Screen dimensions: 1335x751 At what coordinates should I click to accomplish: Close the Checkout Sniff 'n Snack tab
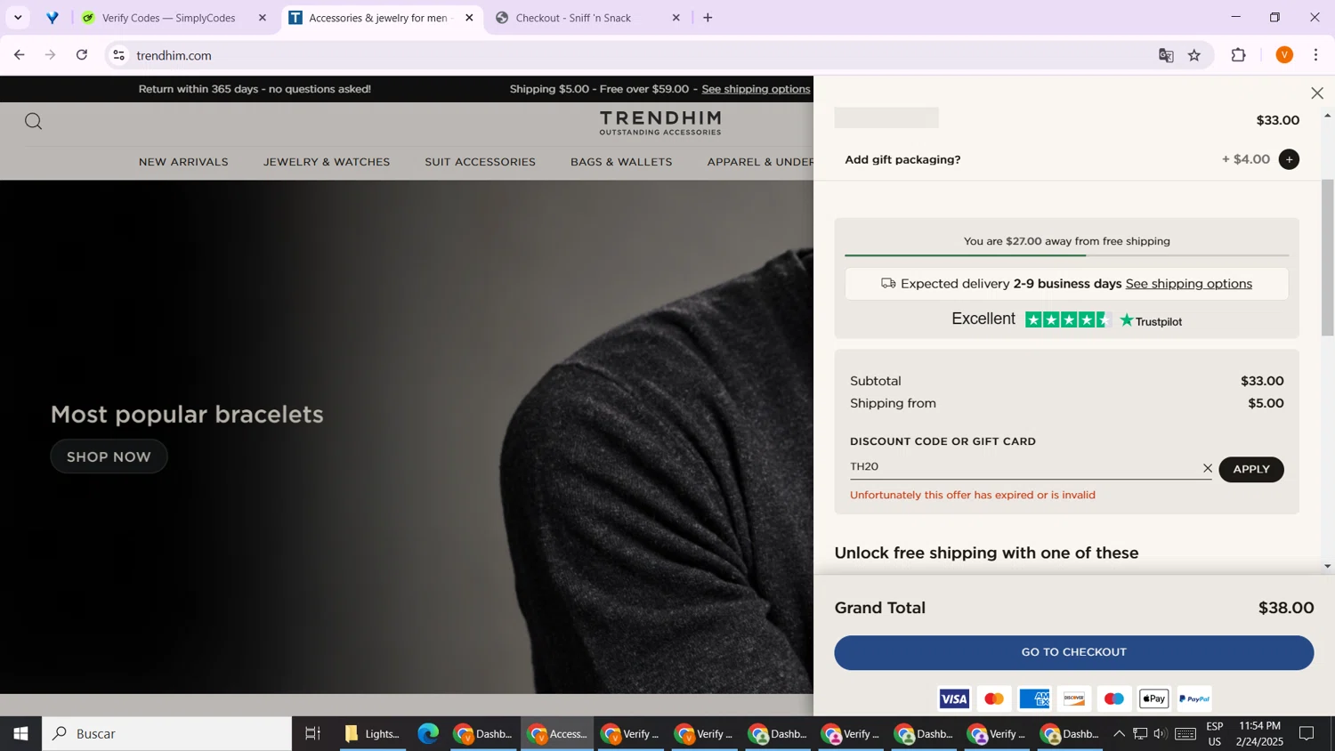click(676, 18)
